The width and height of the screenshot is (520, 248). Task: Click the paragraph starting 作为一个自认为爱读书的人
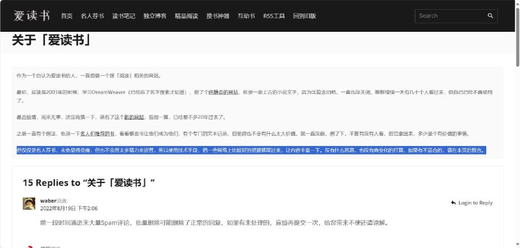(89, 75)
